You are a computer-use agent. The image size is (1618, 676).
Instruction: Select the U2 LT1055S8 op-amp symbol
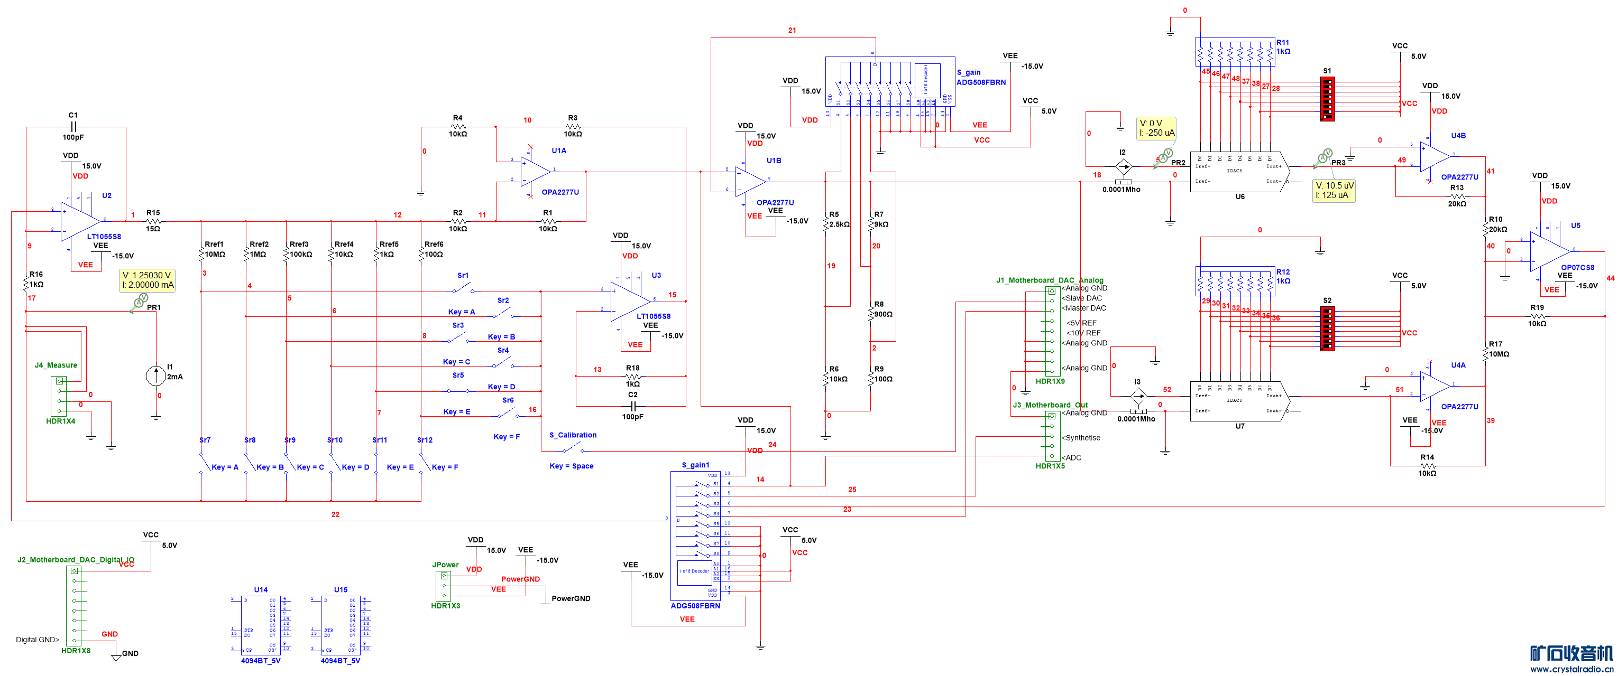point(80,221)
